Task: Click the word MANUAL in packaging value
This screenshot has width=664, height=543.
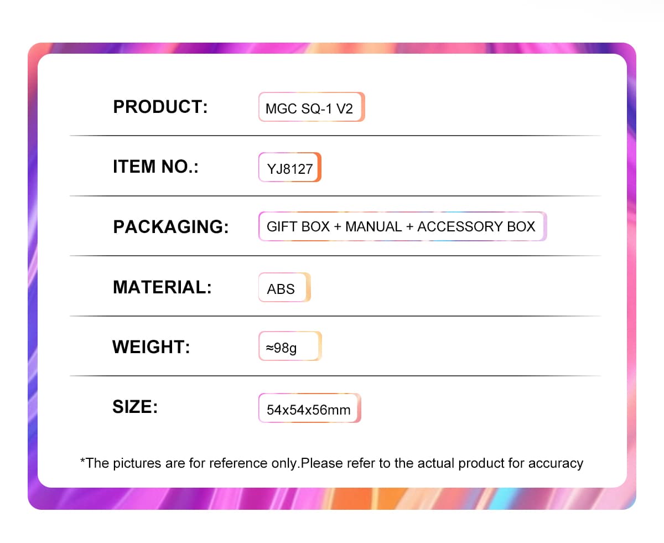Action: (373, 226)
